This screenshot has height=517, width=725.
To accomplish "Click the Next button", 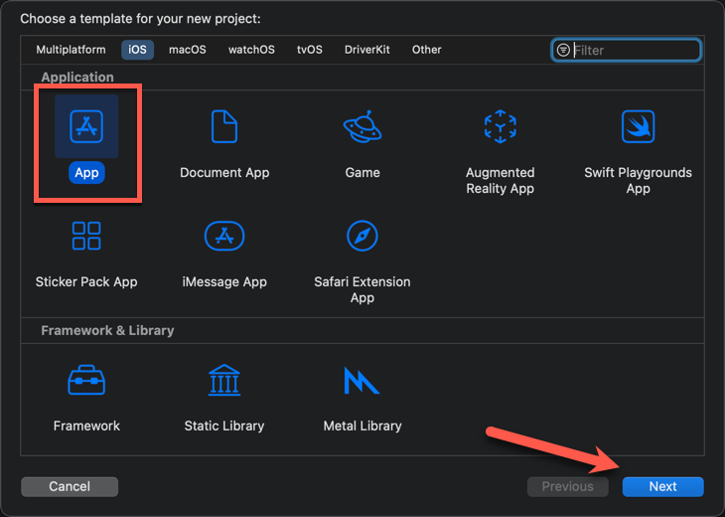I will 663,486.
